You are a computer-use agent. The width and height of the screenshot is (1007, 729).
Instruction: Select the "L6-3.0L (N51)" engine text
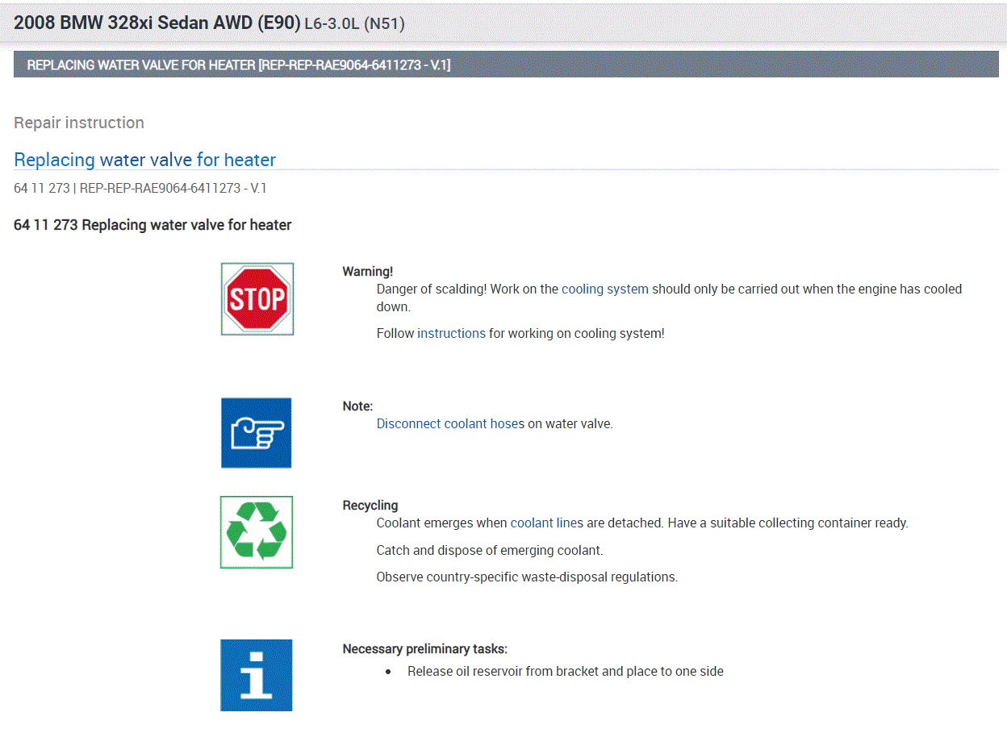354,24
